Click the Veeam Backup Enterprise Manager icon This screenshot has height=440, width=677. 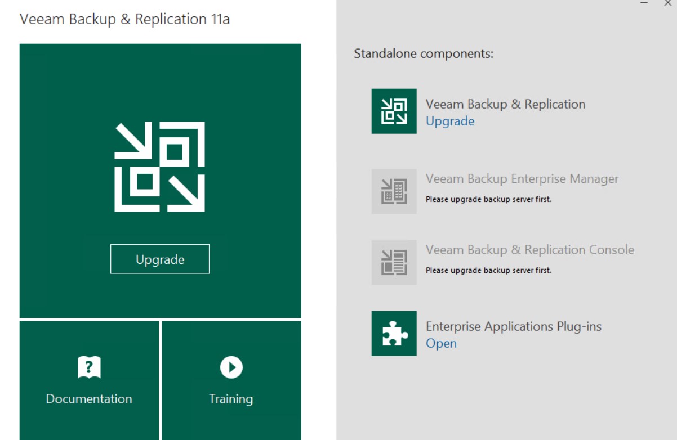pos(394,191)
